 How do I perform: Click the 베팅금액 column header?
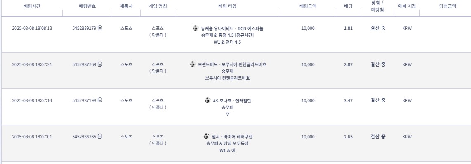coord(308,6)
